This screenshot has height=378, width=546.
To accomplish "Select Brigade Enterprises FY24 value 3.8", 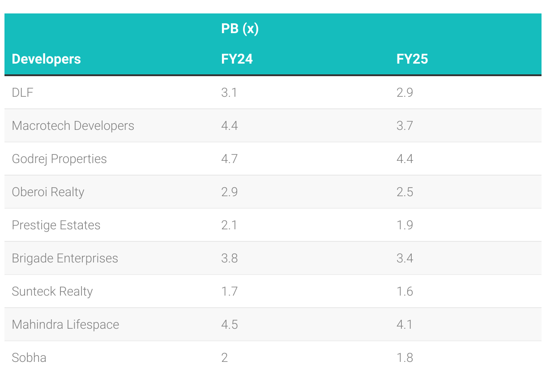I will 229,258.
